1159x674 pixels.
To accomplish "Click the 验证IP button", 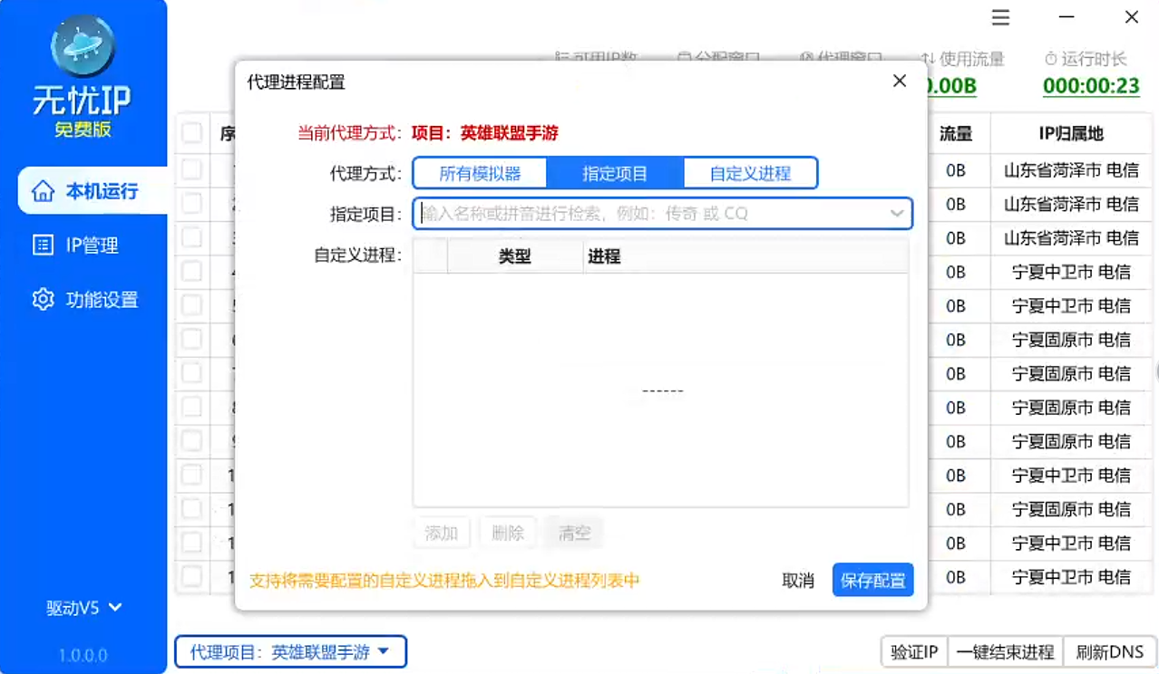I will coord(914,651).
